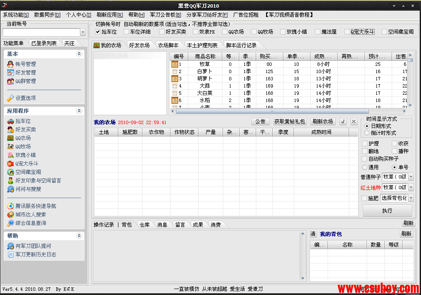Click the 获取黄钻礼包 button
Viewport: 421px width, 295px height.
click(289, 122)
